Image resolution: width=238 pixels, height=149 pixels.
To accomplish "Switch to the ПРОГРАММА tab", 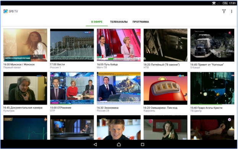I will (141, 22).
